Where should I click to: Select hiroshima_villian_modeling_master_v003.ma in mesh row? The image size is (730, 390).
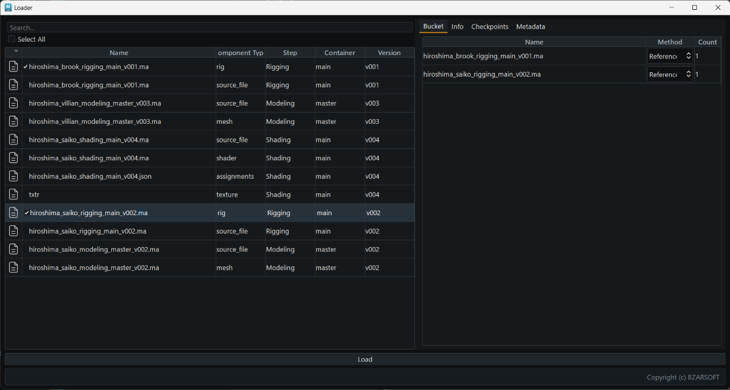pyautogui.click(x=95, y=121)
